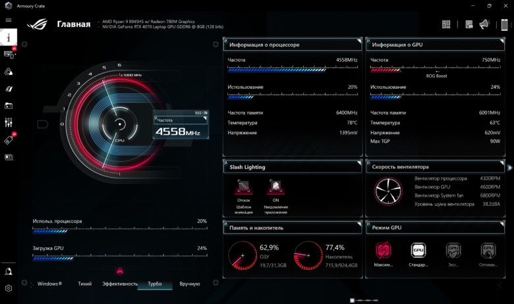Image resolution: width=514 pixels, height=304 pixels.
Task: Select the Турбо operating mode
Action: pyautogui.click(x=155, y=284)
